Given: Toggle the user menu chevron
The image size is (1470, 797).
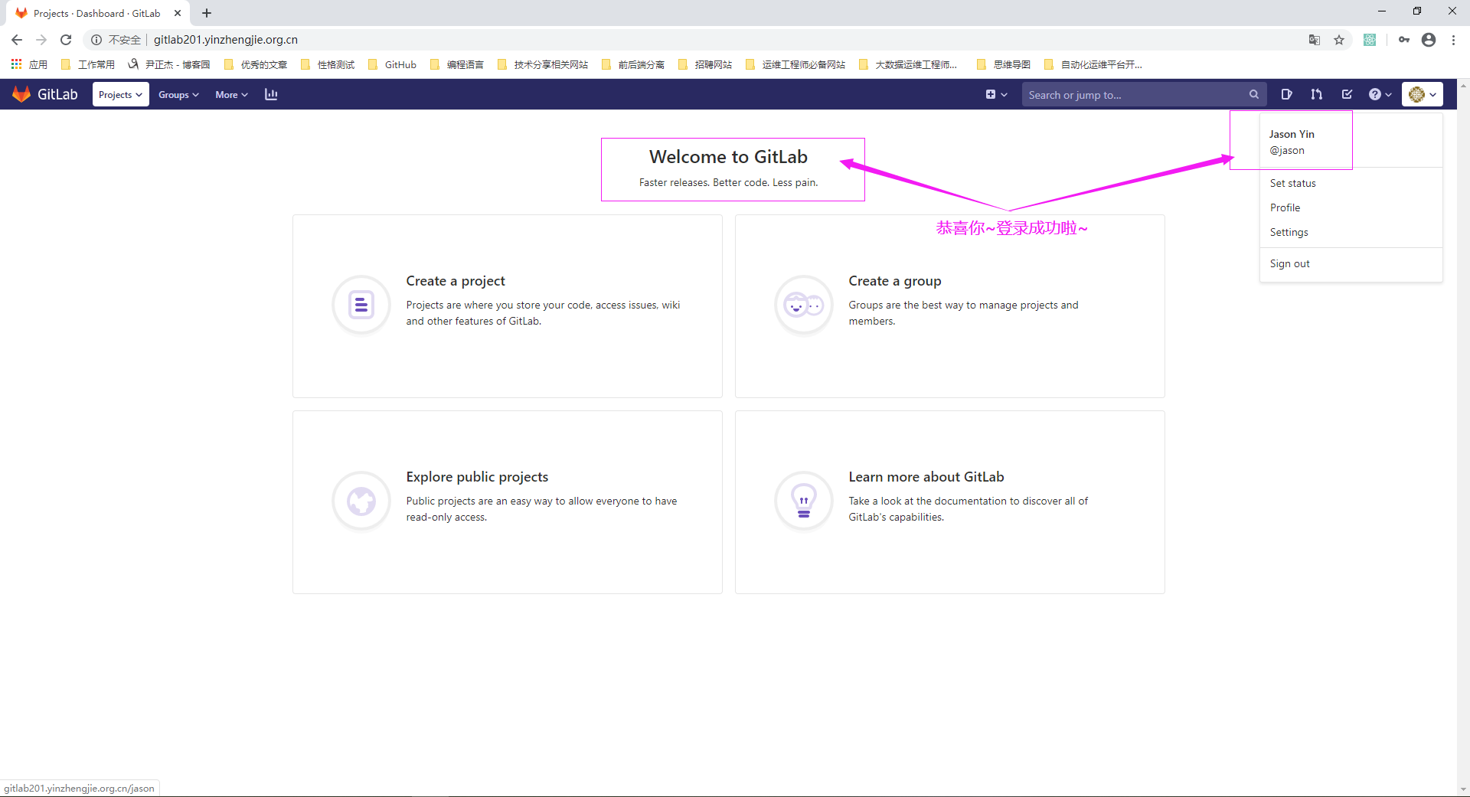Looking at the screenshot, I should [1433, 95].
